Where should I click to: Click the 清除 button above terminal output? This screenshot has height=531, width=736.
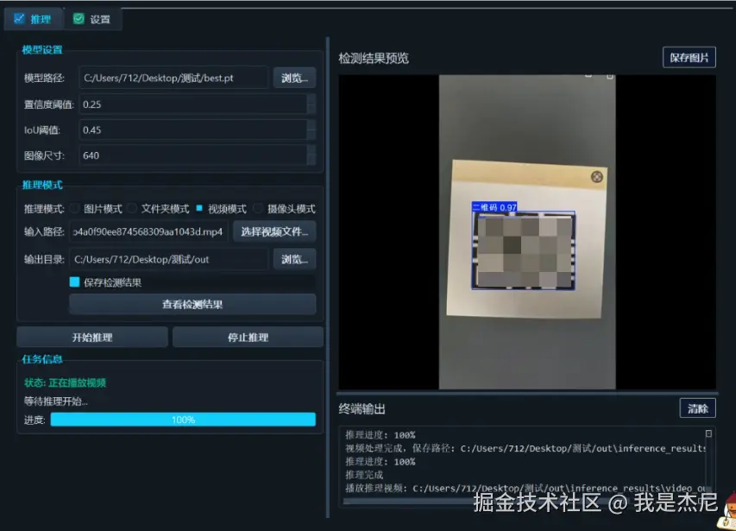[x=697, y=408]
